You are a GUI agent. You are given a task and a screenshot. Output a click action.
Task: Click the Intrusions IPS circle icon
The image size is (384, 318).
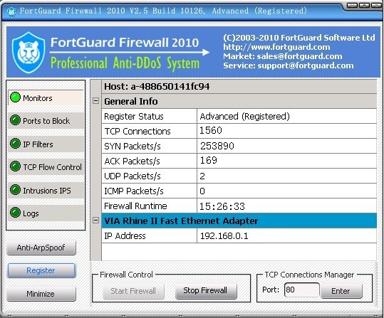(x=15, y=190)
